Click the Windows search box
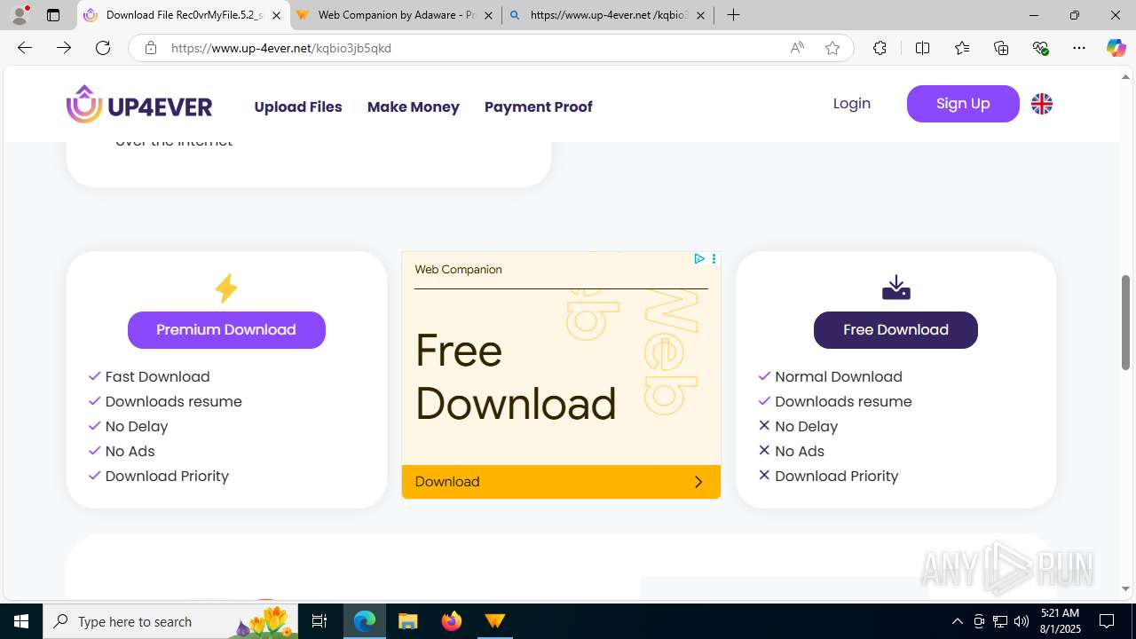The width and height of the screenshot is (1136, 639). click(170, 621)
